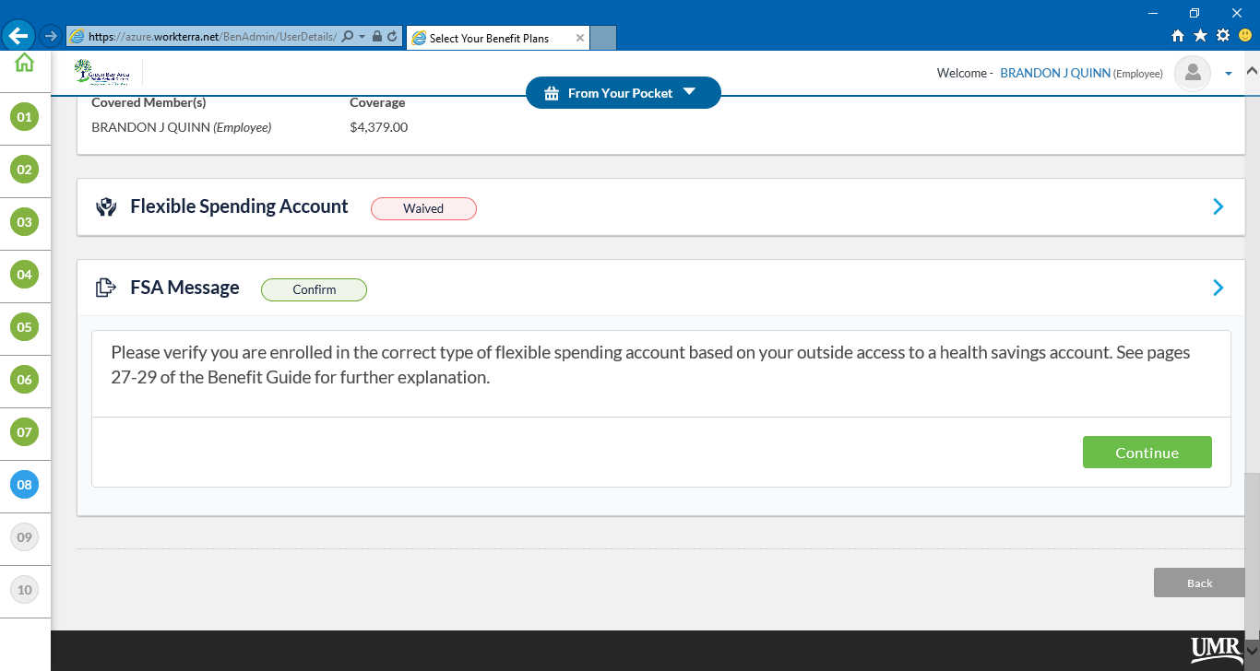Click the green Continue button
The width and height of the screenshot is (1260, 671).
[x=1147, y=453]
